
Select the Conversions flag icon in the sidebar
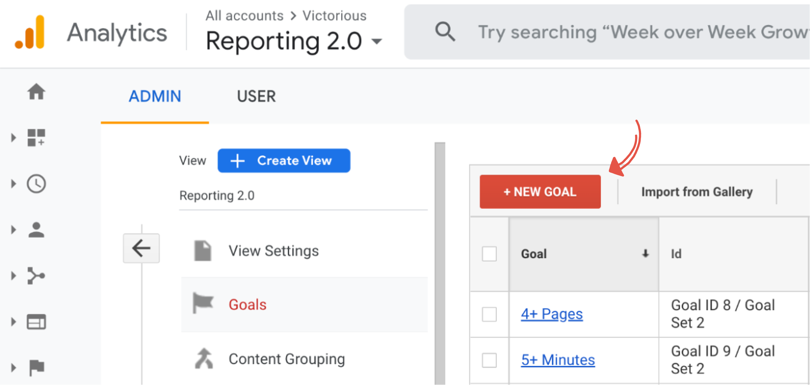tap(36, 366)
